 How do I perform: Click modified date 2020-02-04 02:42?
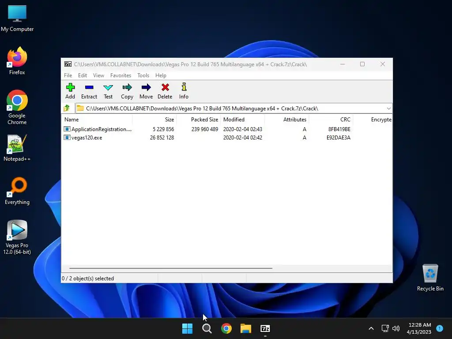[x=243, y=138]
